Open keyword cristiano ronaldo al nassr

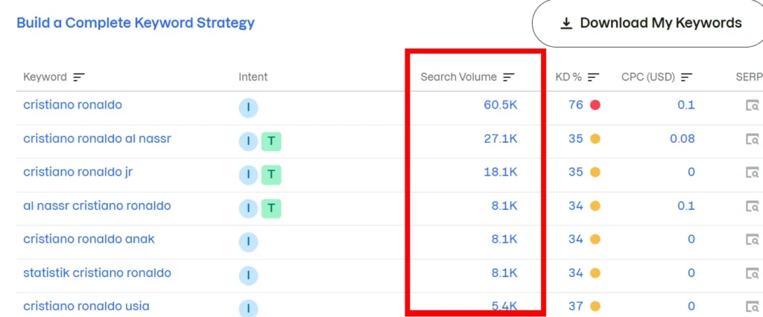[x=98, y=138]
